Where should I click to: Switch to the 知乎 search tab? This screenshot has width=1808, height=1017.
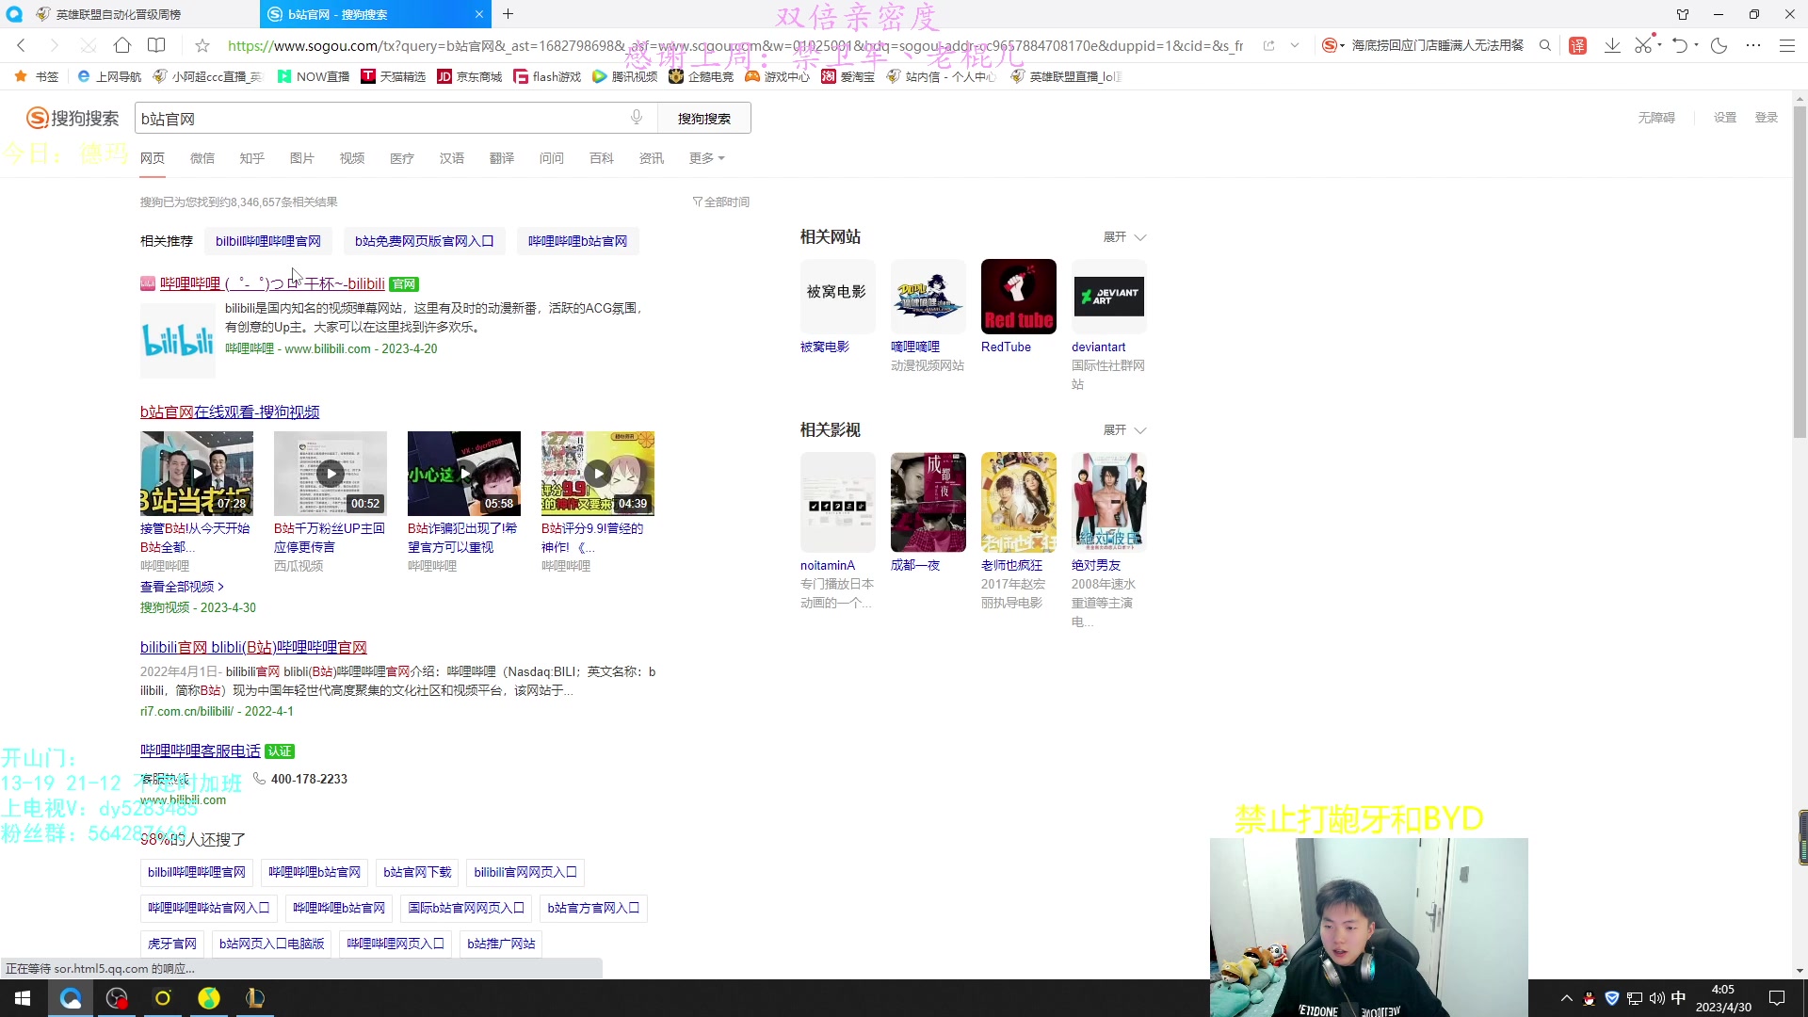(251, 158)
